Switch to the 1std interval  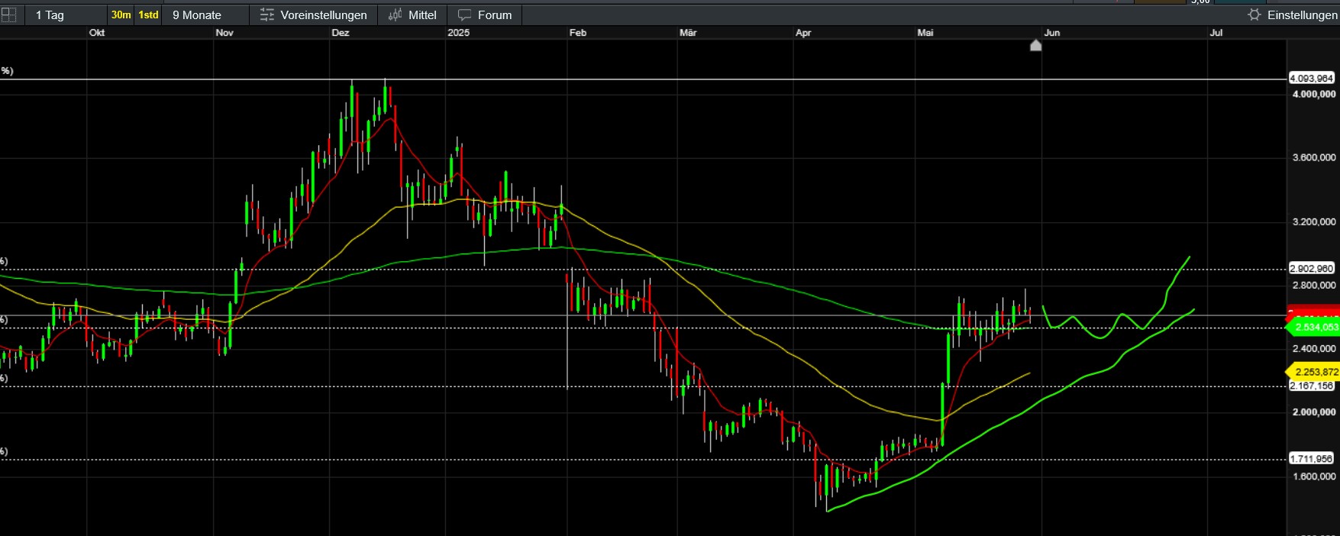148,15
